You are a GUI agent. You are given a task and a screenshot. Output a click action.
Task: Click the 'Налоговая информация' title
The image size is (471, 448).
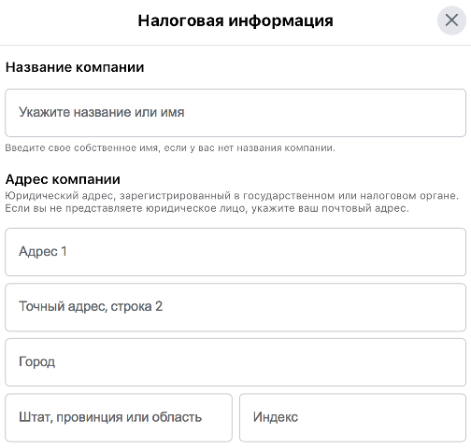coord(235,21)
